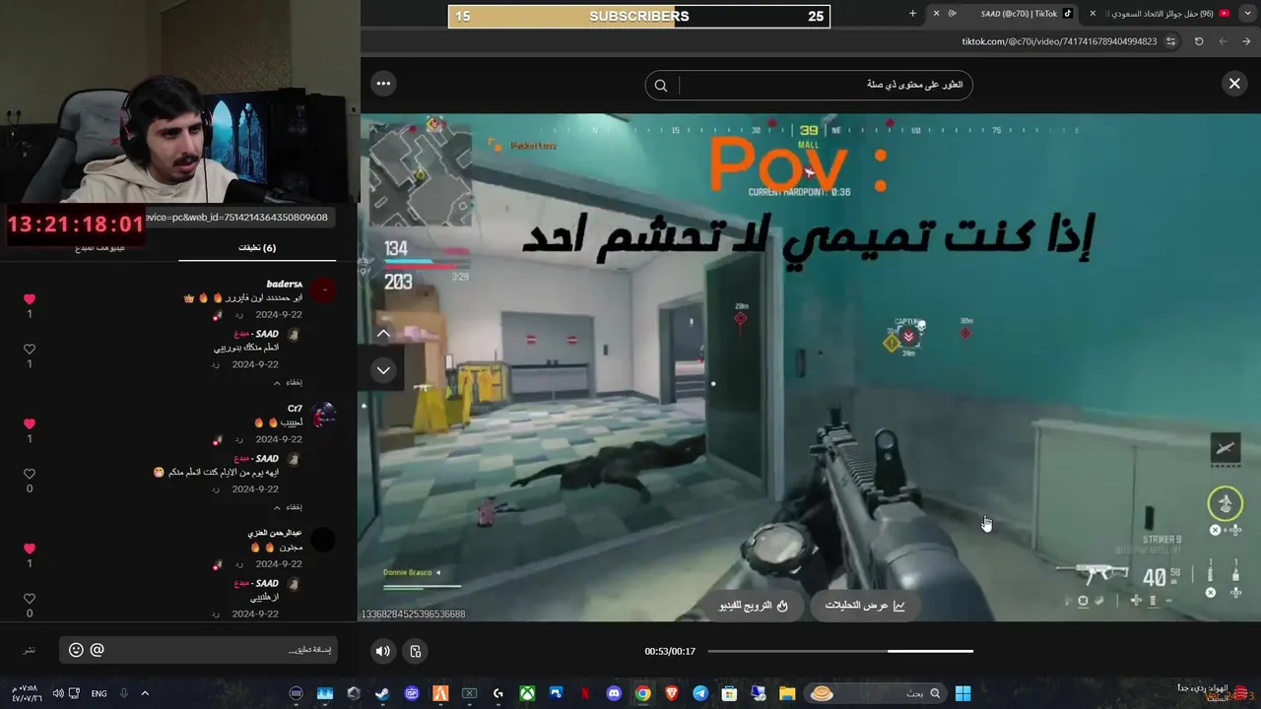The height and width of the screenshot is (709, 1261).
Task: Switch to the creator videos tab
Action: tap(100, 248)
